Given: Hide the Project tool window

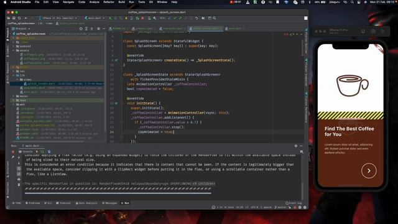Looking at the screenshot, I should click(x=104, y=29).
